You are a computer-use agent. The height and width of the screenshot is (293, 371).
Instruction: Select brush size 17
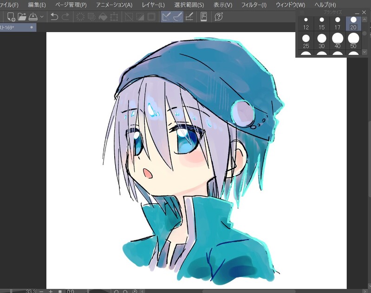point(338,24)
